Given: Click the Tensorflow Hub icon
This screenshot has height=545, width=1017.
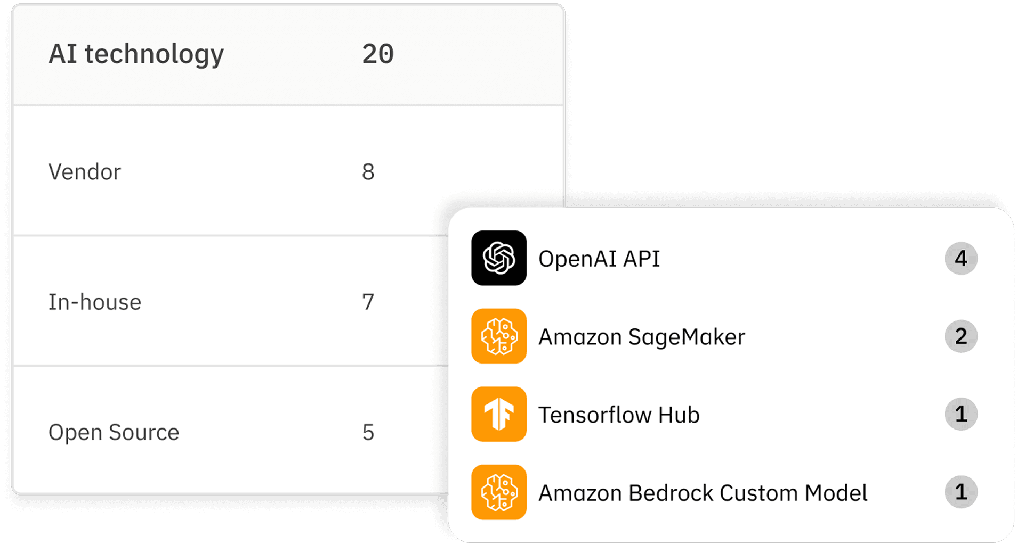Looking at the screenshot, I should (498, 414).
